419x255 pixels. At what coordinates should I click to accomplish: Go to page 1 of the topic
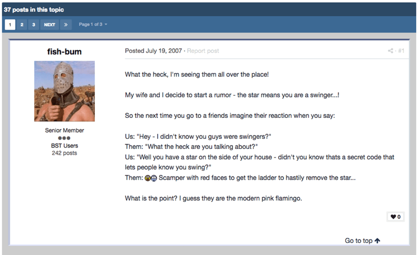point(10,24)
